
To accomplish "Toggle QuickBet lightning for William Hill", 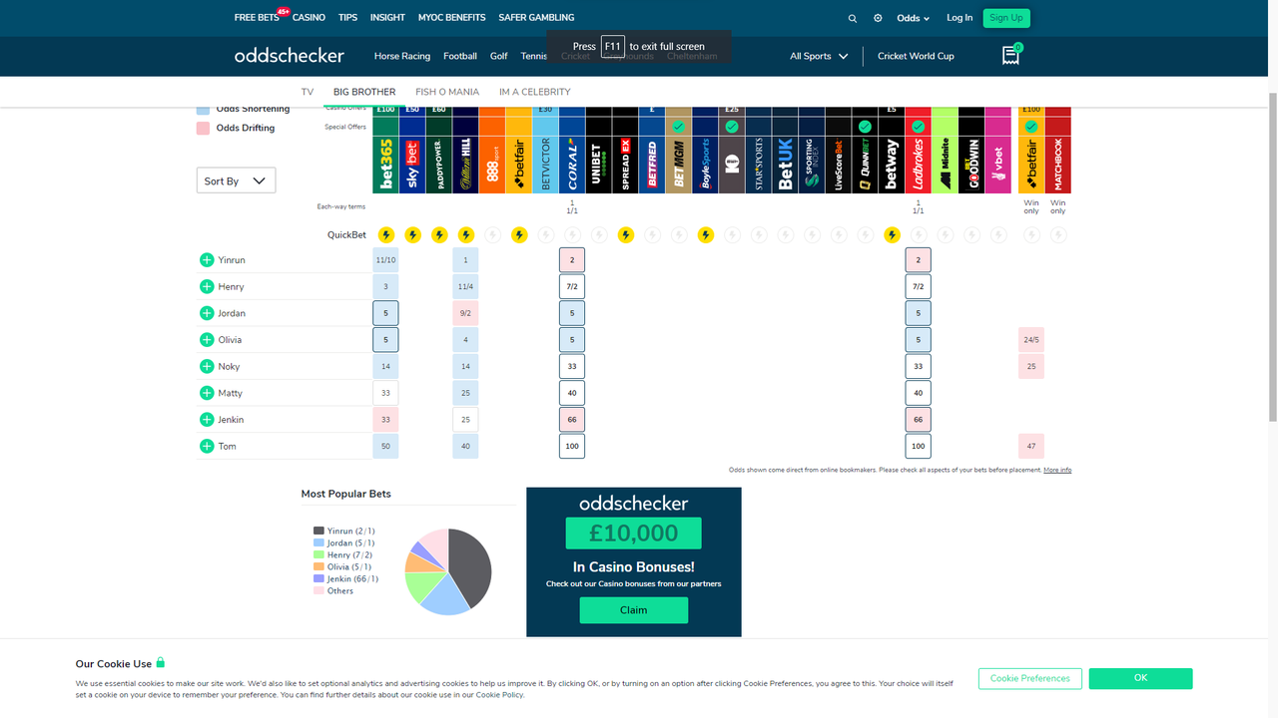I will point(465,235).
